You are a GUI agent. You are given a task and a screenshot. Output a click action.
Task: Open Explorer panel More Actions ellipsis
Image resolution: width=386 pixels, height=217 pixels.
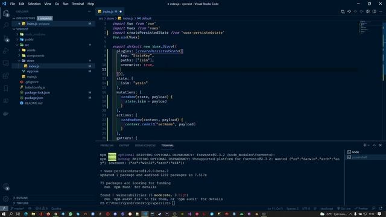click(89, 11)
